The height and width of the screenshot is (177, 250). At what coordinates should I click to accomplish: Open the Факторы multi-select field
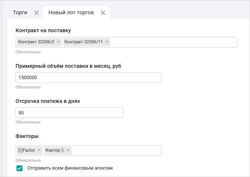116,151
